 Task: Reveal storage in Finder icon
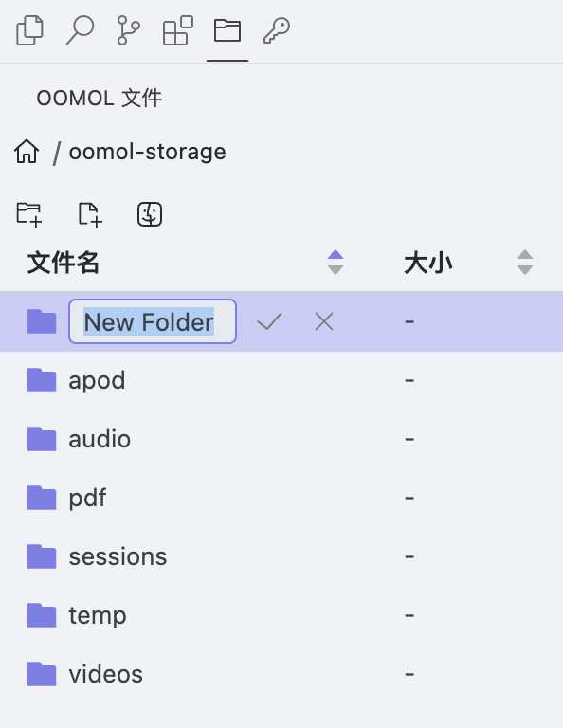tap(150, 214)
